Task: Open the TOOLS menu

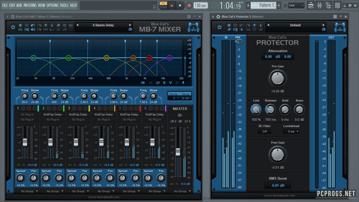Action: [x=64, y=5]
